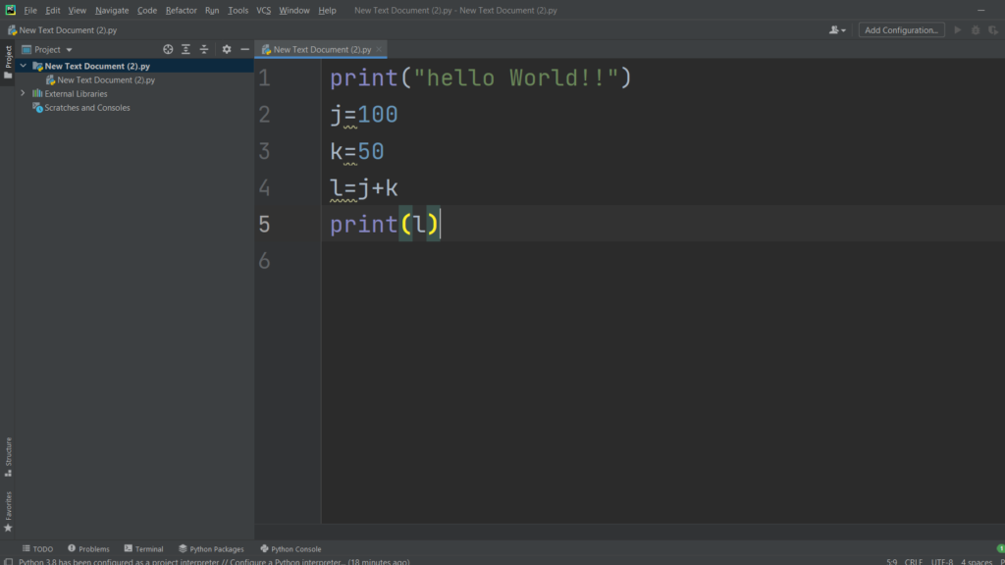
Task: Click the print("hello World!!") code line
Action: pos(481,78)
